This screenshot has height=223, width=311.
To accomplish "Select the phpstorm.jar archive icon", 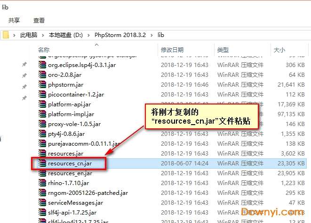I will 42,84.
